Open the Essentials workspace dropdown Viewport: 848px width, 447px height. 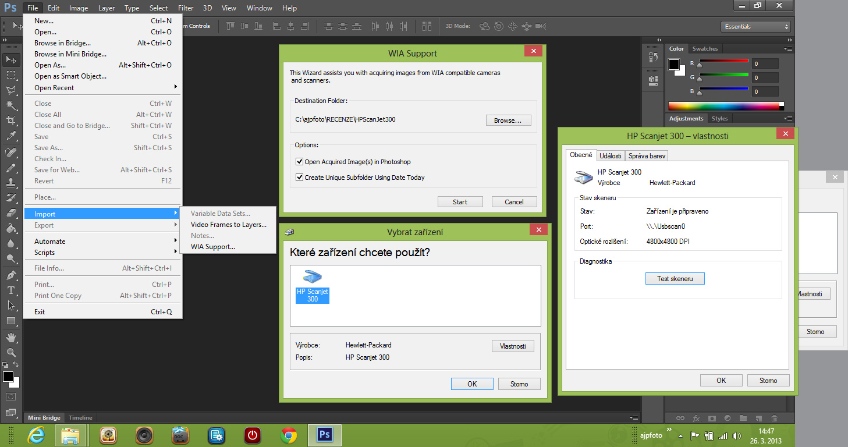coord(756,26)
